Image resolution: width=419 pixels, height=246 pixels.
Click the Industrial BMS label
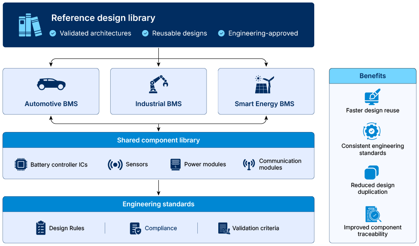[158, 104]
